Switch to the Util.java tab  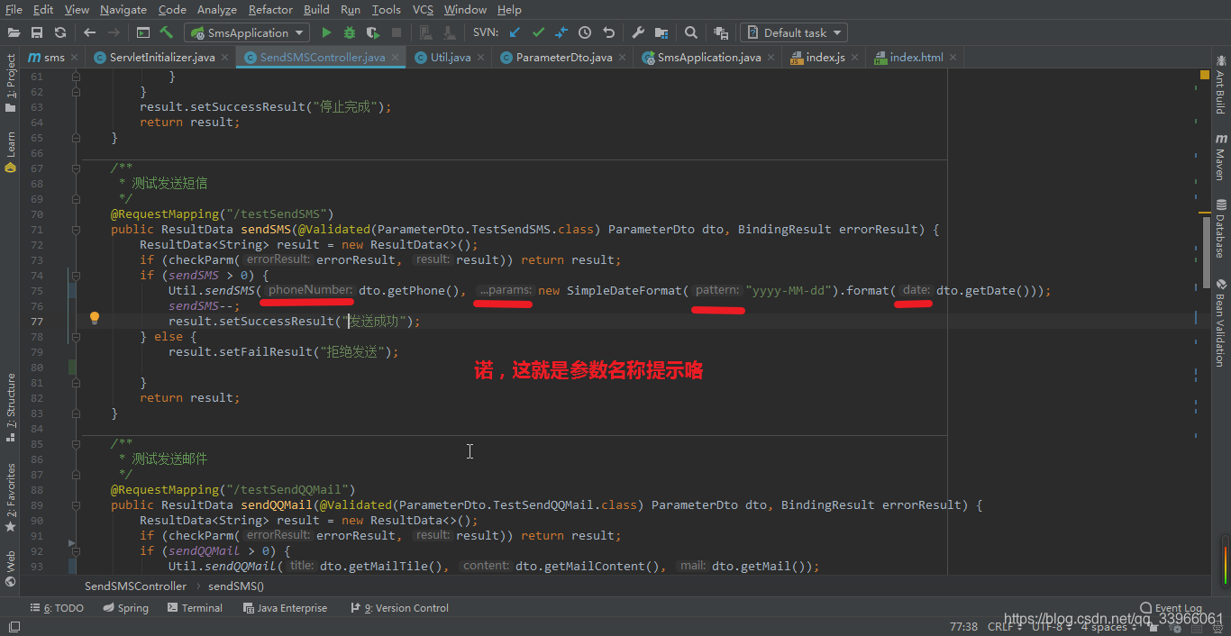(450, 57)
